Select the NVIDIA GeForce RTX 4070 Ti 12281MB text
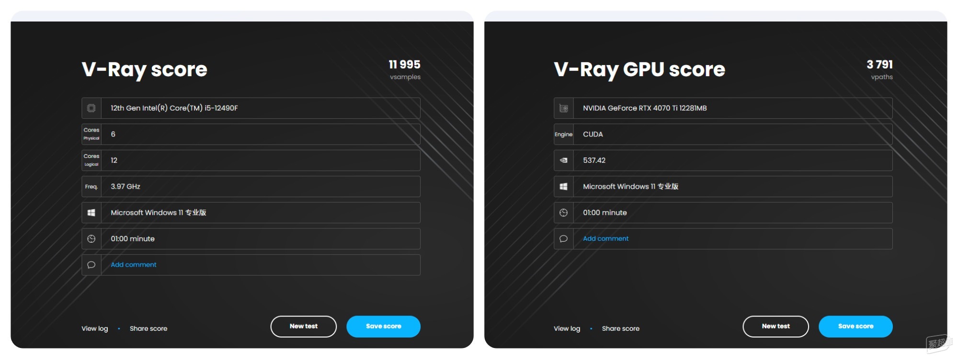Screen dimensions: 958x359 pos(645,108)
